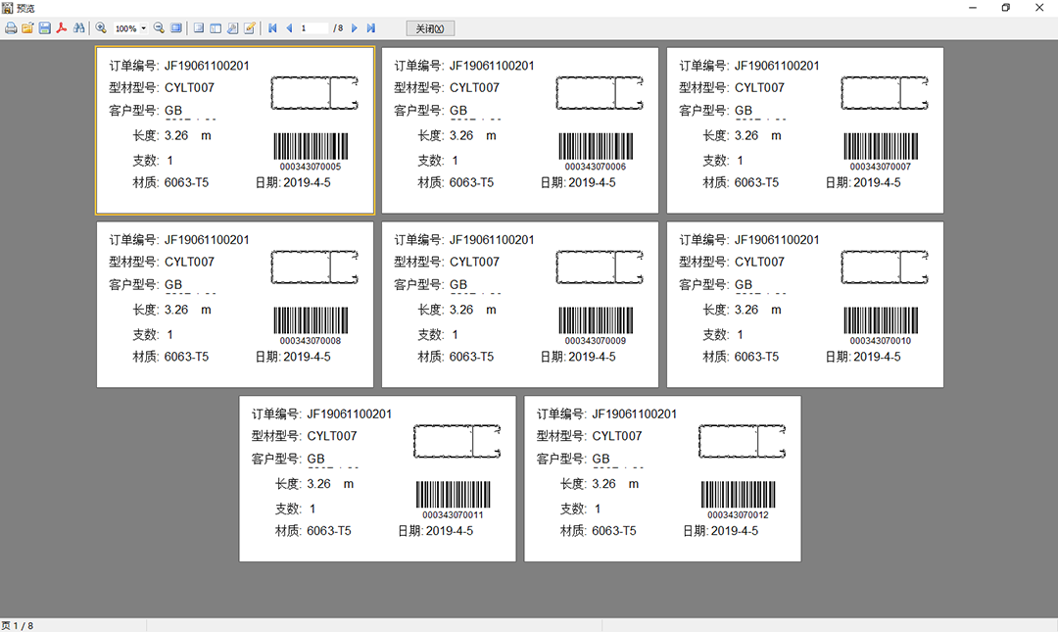Click CYLT007 text on label 000343070010
This screenshot has height=632, width=1058.
759,262
